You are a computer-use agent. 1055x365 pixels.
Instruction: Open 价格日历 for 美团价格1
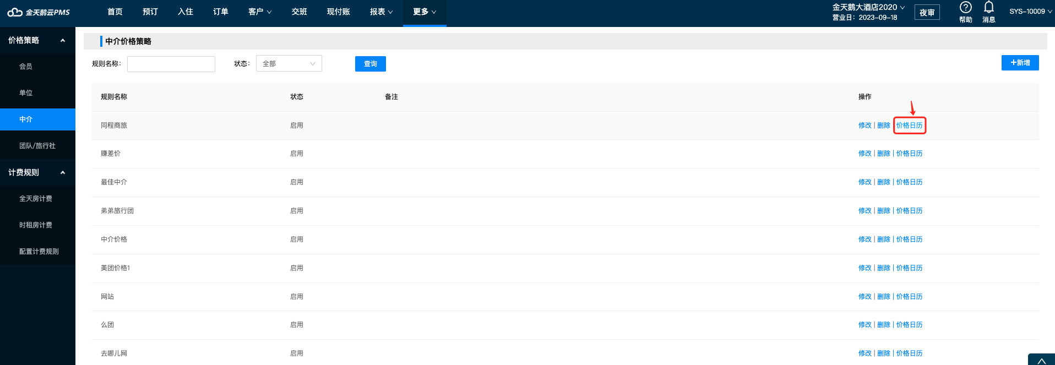tap(910, 268)
